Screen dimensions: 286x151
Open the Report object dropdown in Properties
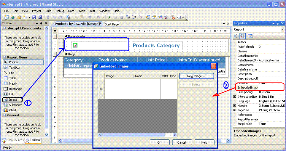282,29
